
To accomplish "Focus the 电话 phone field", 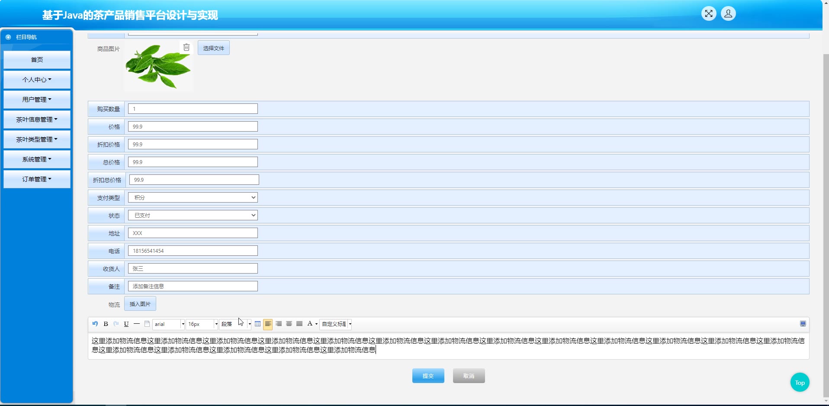I will coord(193,251).
